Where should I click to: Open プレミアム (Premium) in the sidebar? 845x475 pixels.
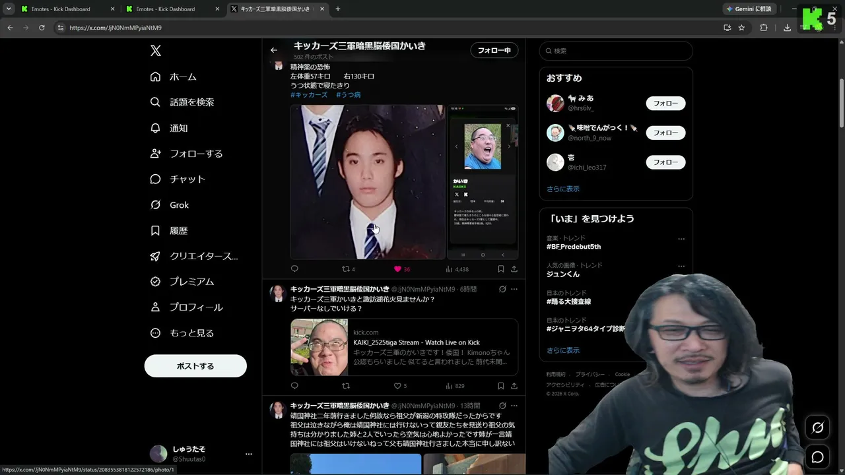pyautogui.click(x=182, y=282)
